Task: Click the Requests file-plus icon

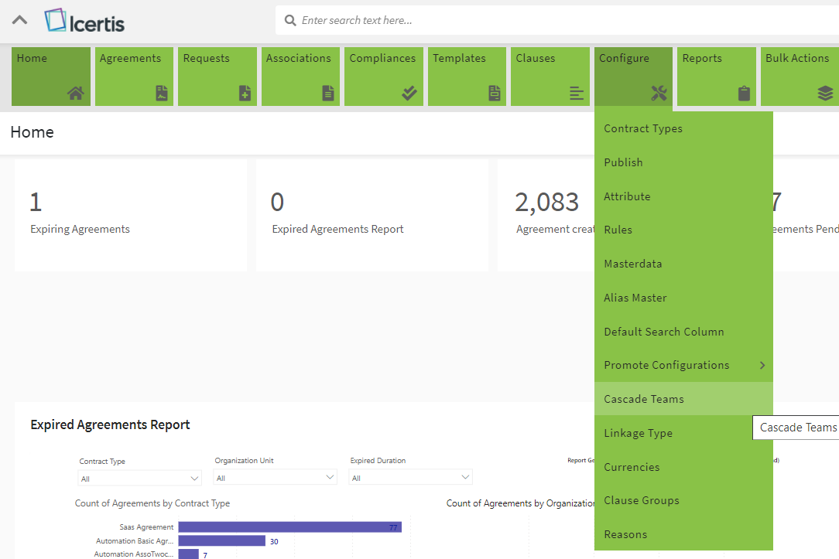Action: click(245, 94)
